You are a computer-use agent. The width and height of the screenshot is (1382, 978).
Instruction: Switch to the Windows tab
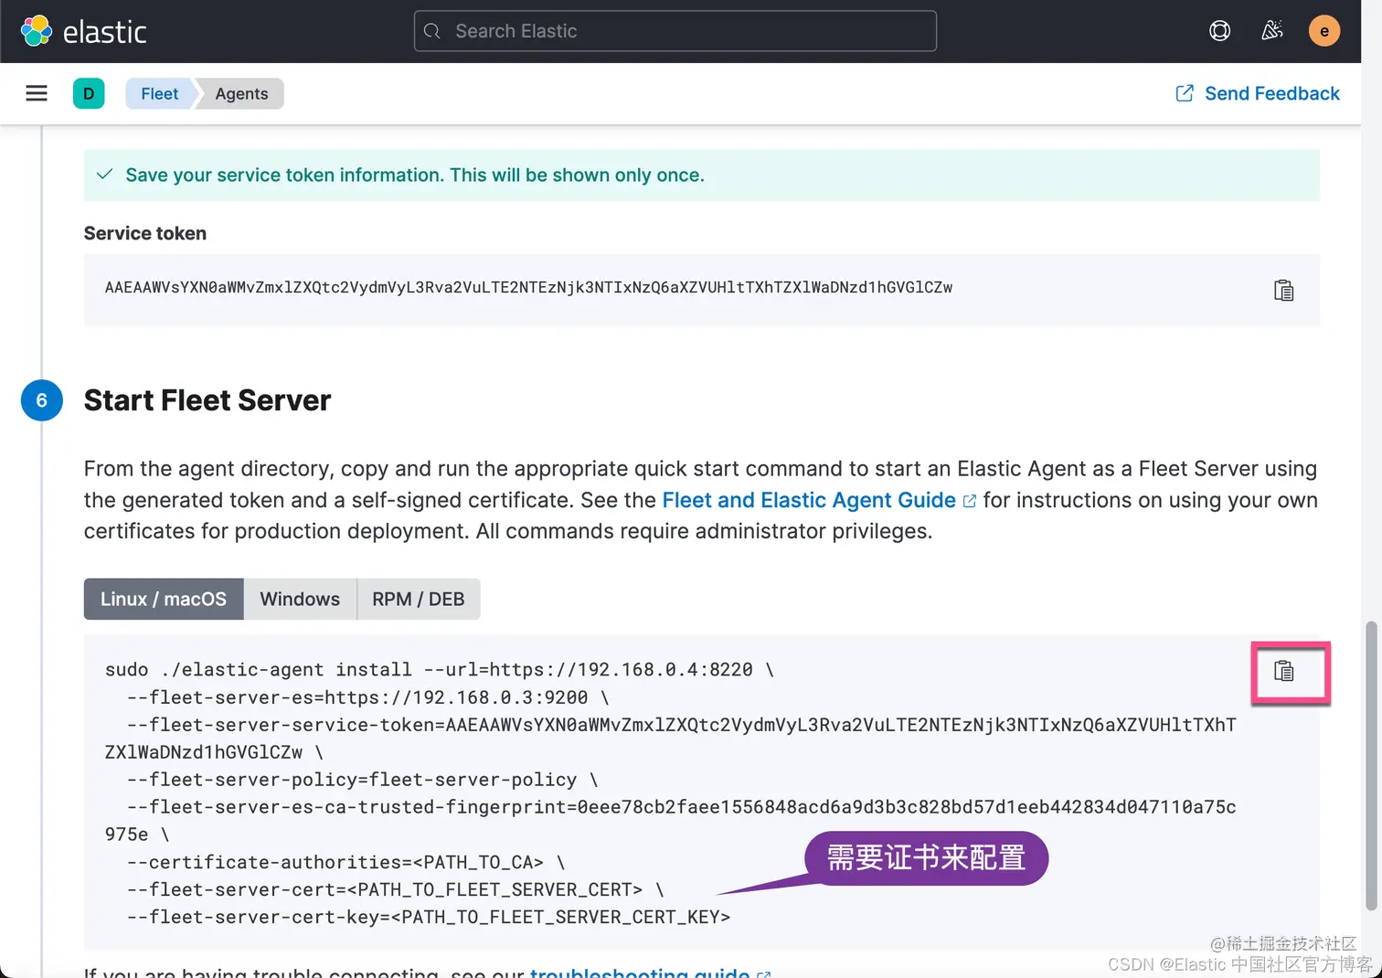pos(300,599)
